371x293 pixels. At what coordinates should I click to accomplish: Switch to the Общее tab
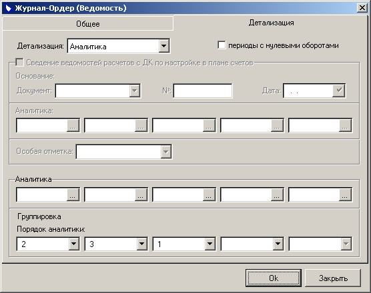88,23
